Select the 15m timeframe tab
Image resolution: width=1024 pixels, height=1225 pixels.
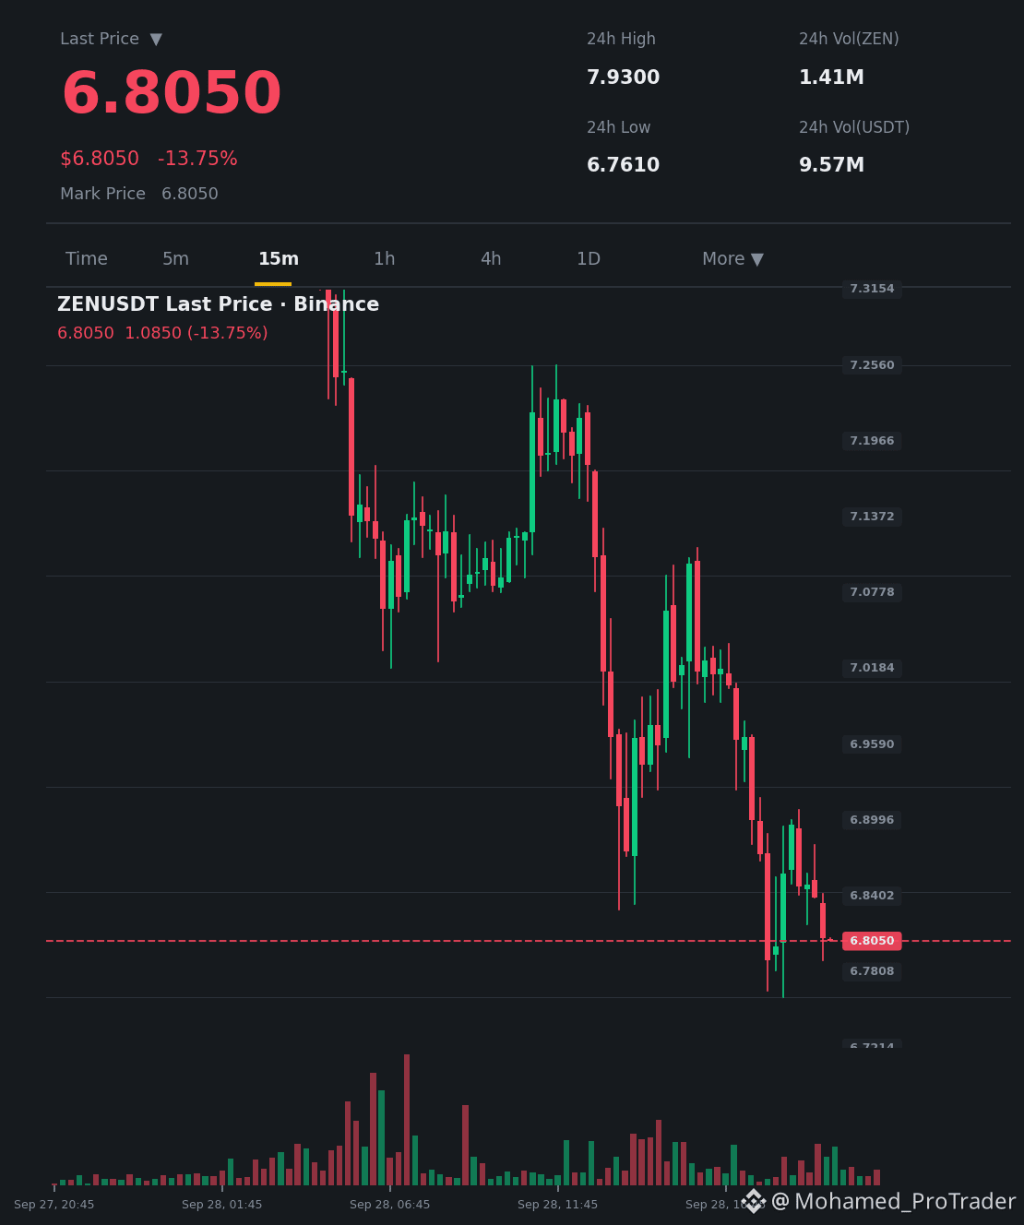coord(278,259)
